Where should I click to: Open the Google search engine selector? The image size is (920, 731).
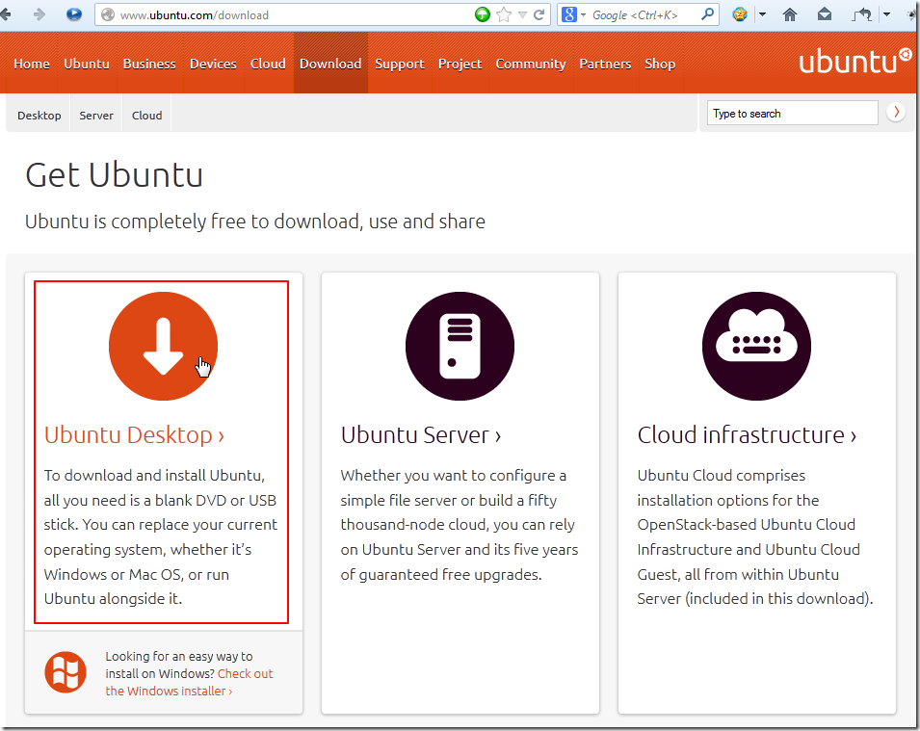pos(573,14)
